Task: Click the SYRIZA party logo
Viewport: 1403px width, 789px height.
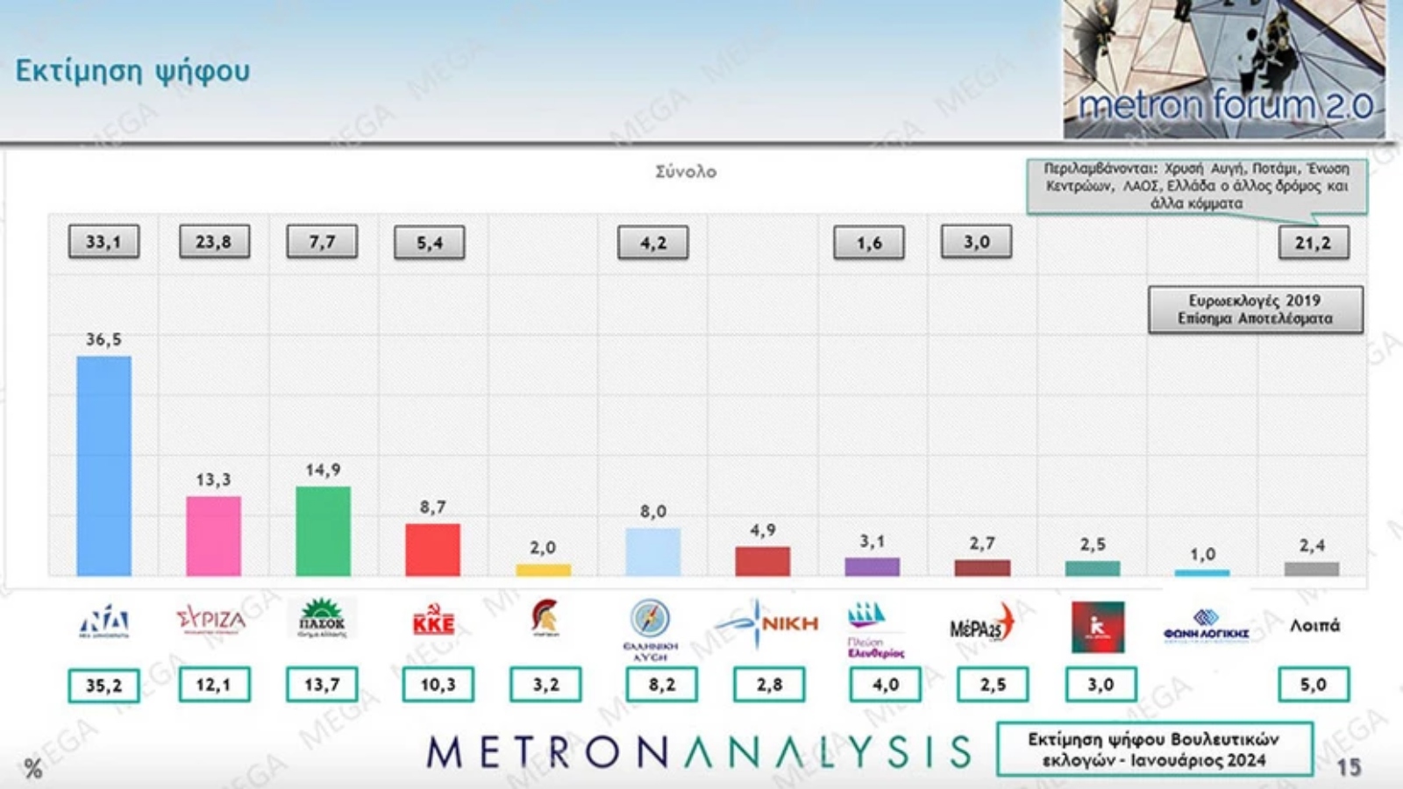Action: pos(211,621)
